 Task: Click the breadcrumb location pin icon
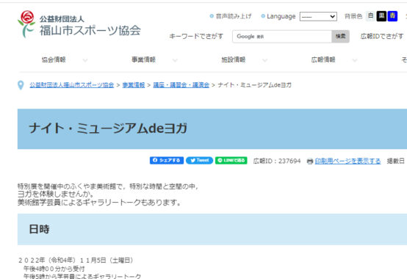21,85
